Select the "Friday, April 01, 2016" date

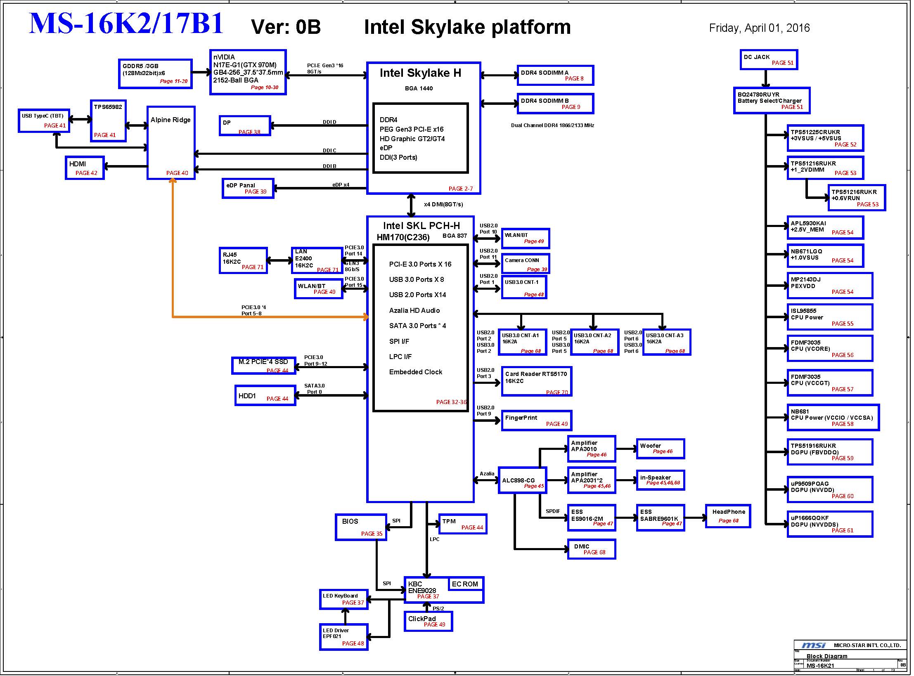(759, 28)
